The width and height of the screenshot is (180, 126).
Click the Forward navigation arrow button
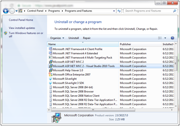[12, 11]
